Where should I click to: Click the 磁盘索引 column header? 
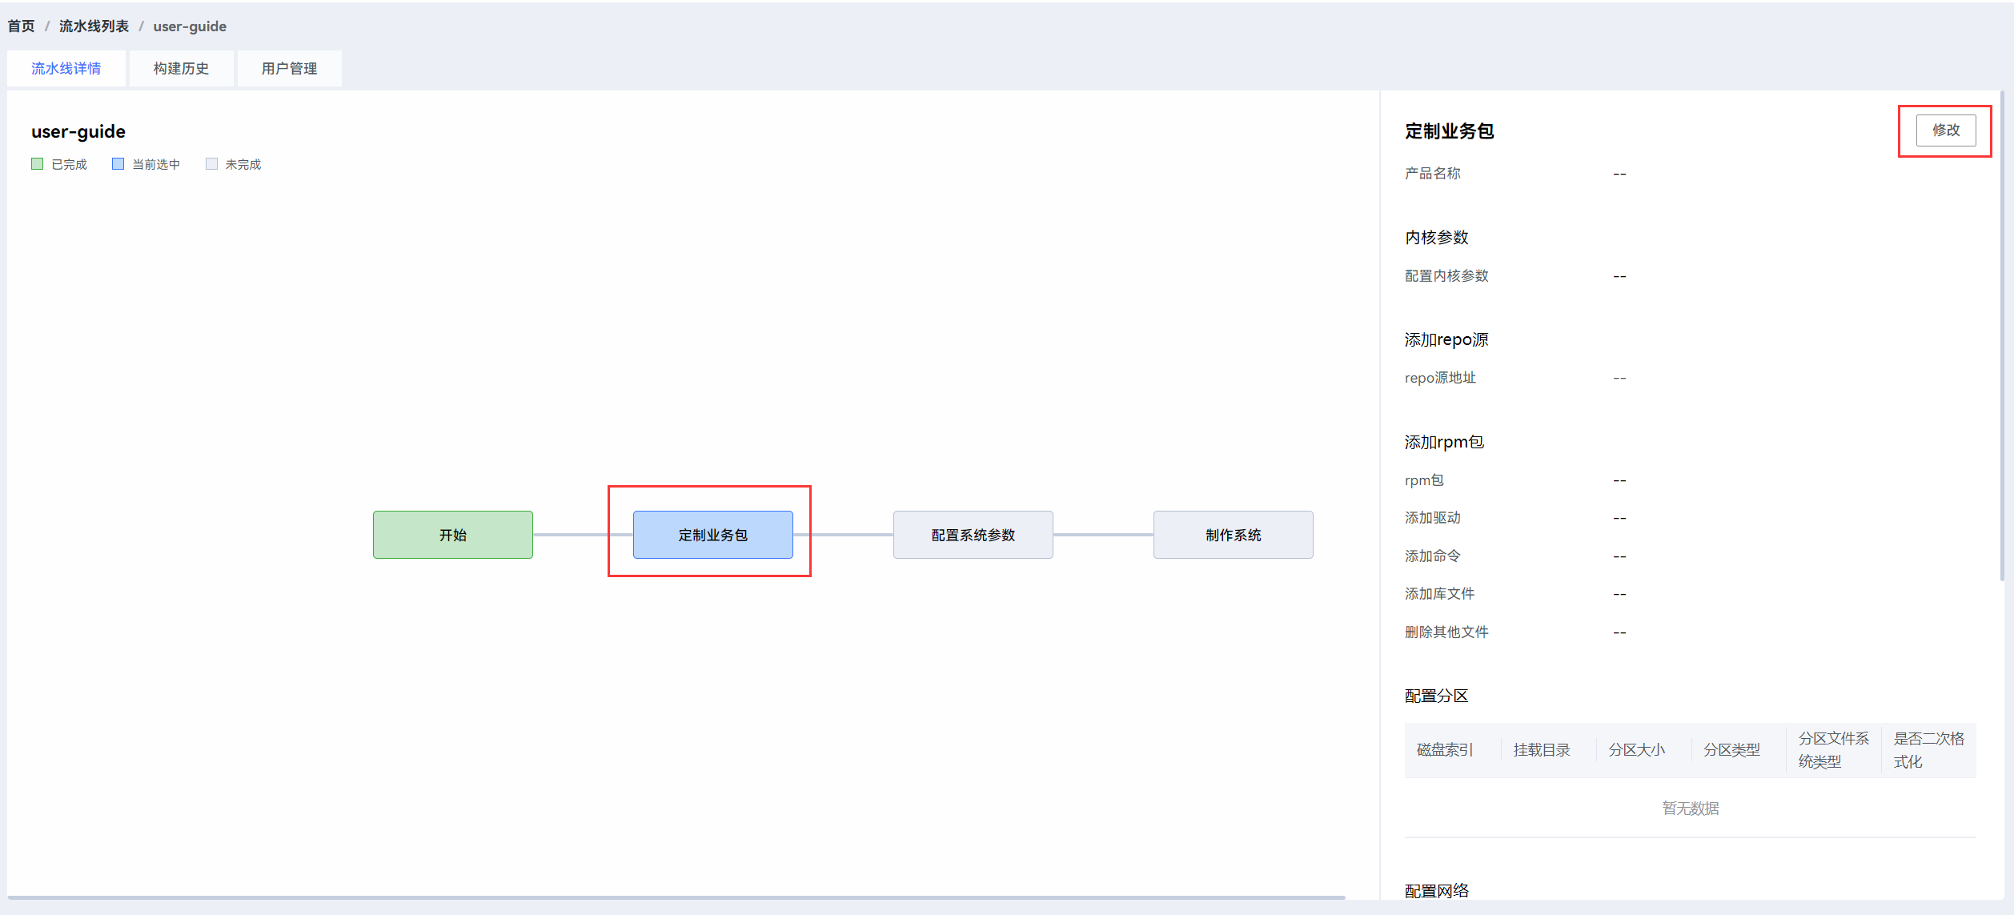[1444, 750]
